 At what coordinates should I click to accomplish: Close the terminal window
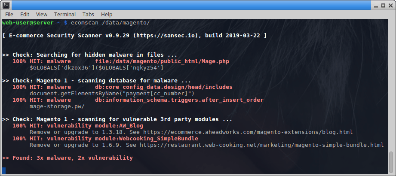click(x=390, y=5)
